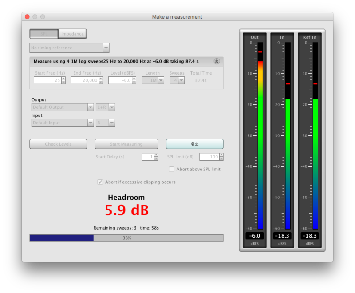The image size is (355, 293).
Task: Click the End Freq (Hz) field
Action: tap(85, 80)
